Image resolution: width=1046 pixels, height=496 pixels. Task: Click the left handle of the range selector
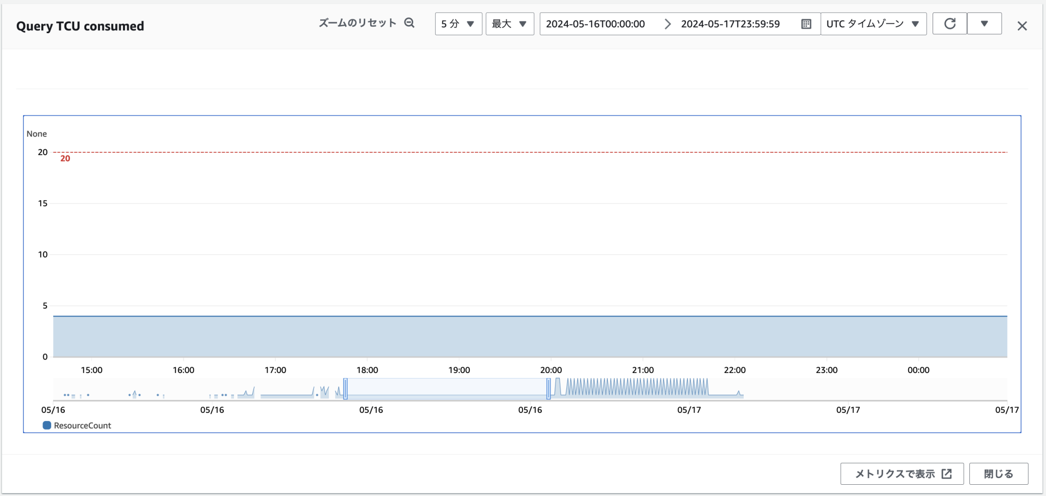point(346,389)
